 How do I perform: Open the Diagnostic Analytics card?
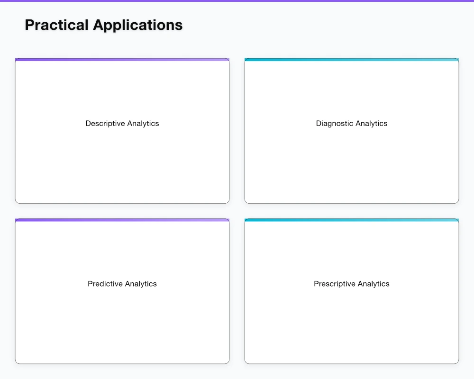[352, 131]
